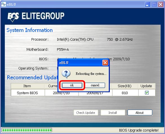Click the Operating System: label
This screenshot has height=134, width=165.
click(x=34, y=68)
